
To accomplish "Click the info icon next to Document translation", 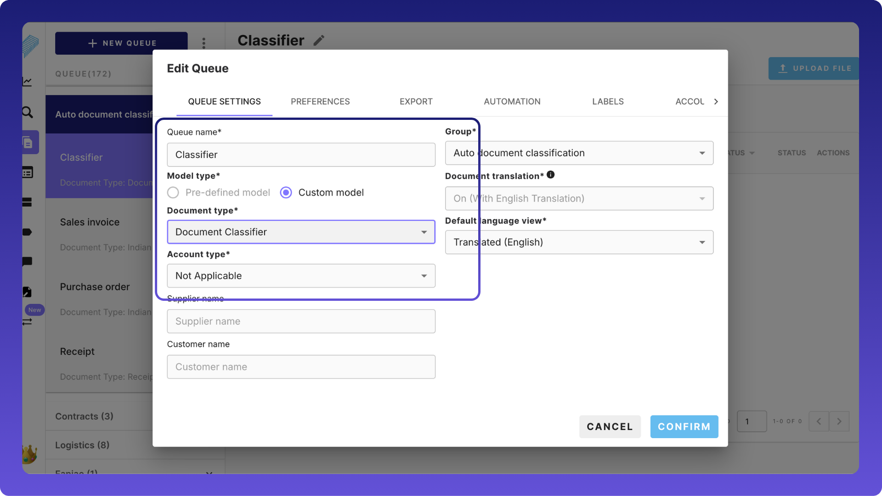I will [550, 175].
